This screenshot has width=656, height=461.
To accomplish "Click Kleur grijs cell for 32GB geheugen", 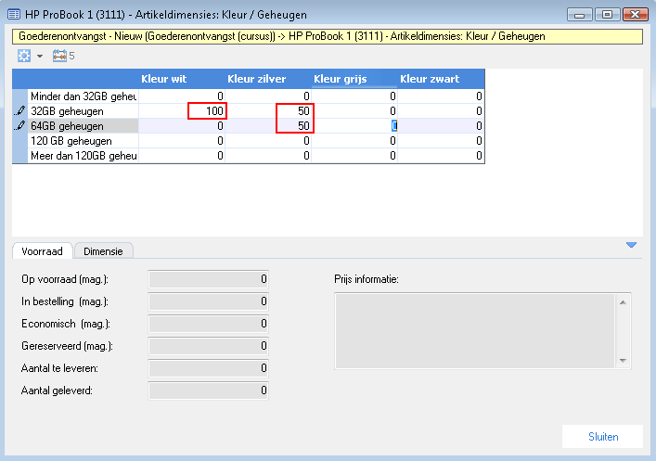I will tap(354, 111).
